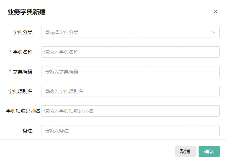Viewport: 226px width, 163px height.
Task: Click the 业务字典新建 dialog title
Action: 26,12
